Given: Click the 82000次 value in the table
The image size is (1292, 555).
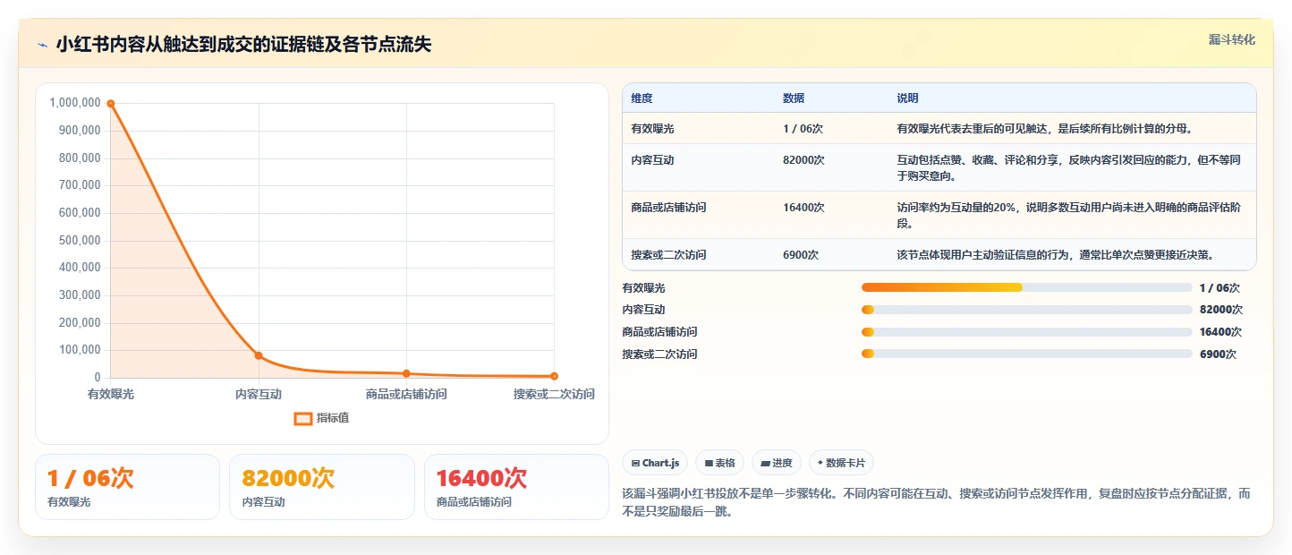Looking at the screenshot, I should [x=803, y=160].
